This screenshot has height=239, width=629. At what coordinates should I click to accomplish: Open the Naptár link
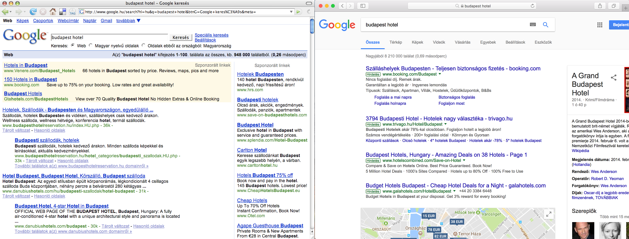click(x=90, y=21)
